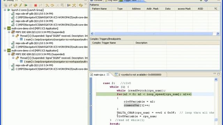Click 'while (readSwitch(cpu_num));' code line
Screen dimensions: 223x125
pyautogui.click(x=141, y=91)
